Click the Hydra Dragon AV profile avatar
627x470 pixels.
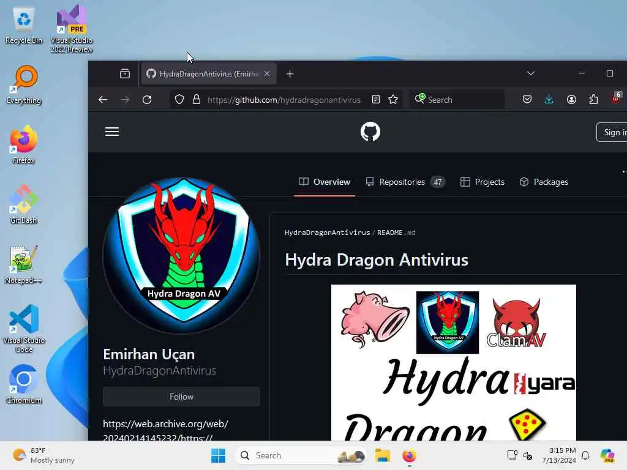click(x=181, y=255)
